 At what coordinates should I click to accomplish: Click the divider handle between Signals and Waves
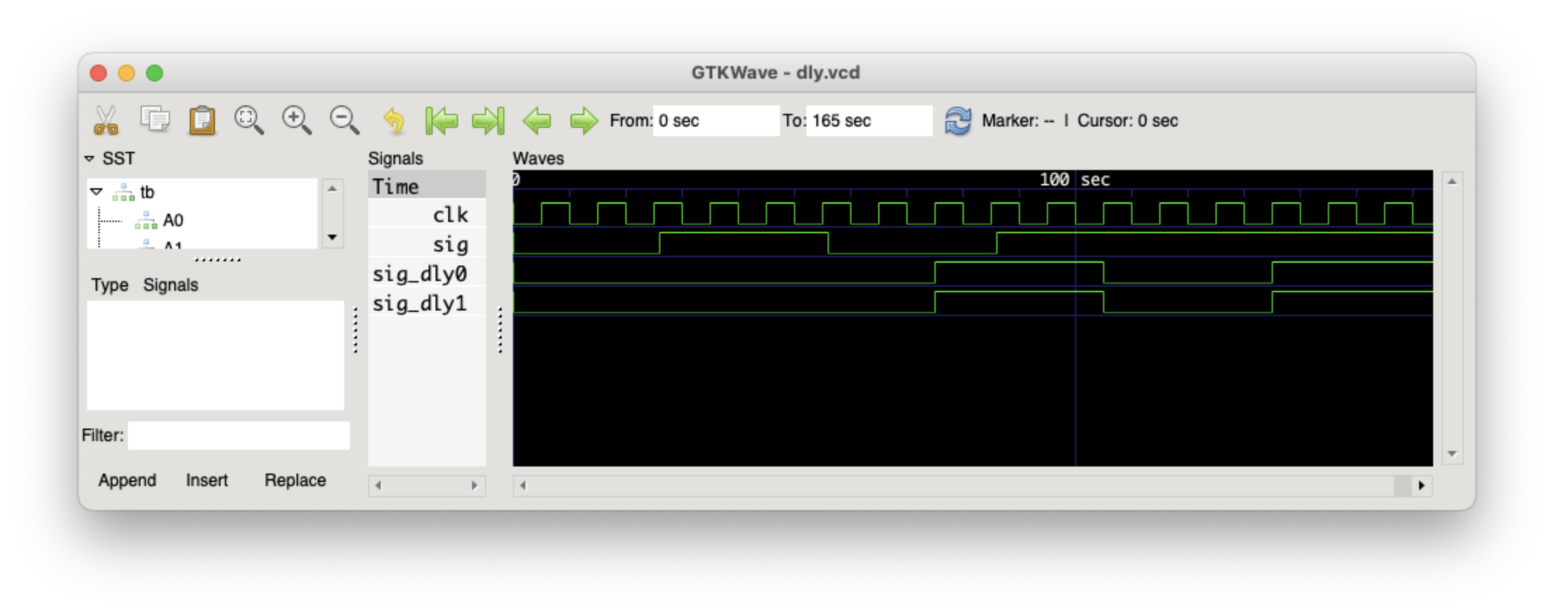(x=500, y=330)
